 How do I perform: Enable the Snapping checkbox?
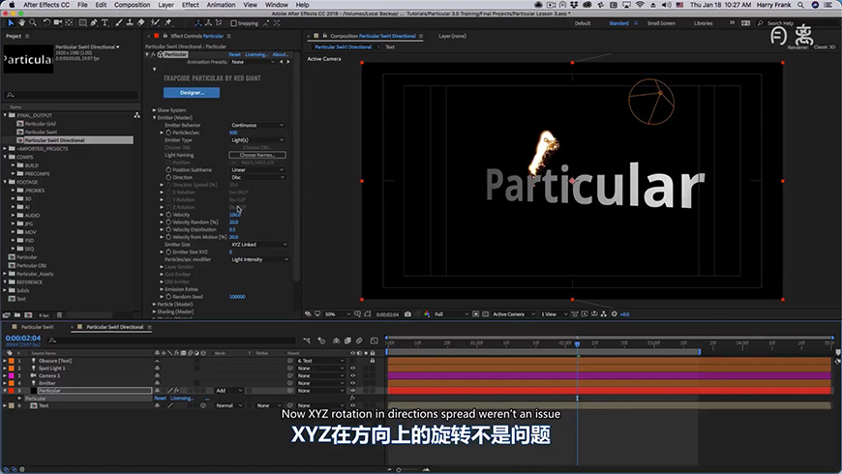233,23
